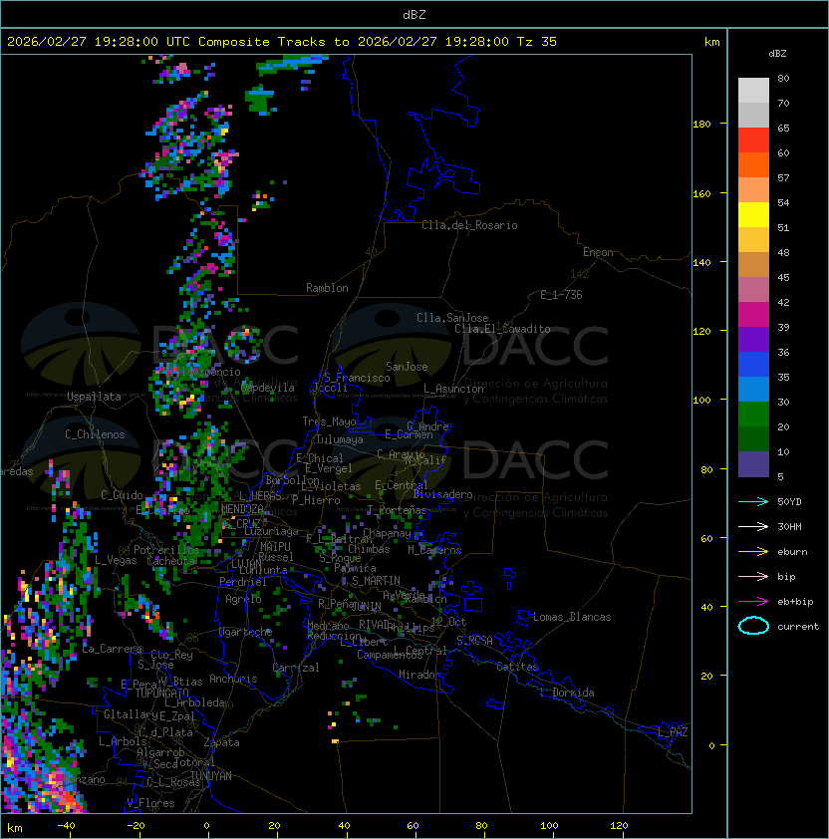Click the Uspallata label on map
Viewport: 829px width, 839px height.
pos(94,397)
